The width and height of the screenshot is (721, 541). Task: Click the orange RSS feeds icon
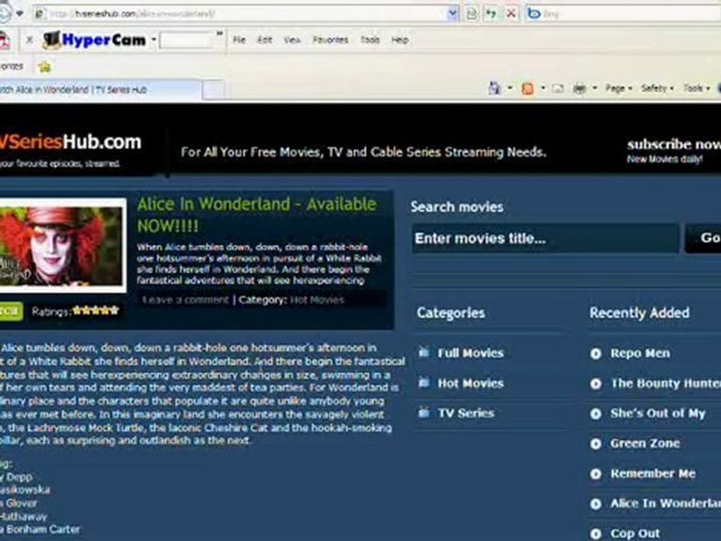[528, 89]
